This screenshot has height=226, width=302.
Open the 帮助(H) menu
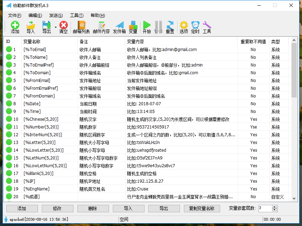tap(98, 15)
